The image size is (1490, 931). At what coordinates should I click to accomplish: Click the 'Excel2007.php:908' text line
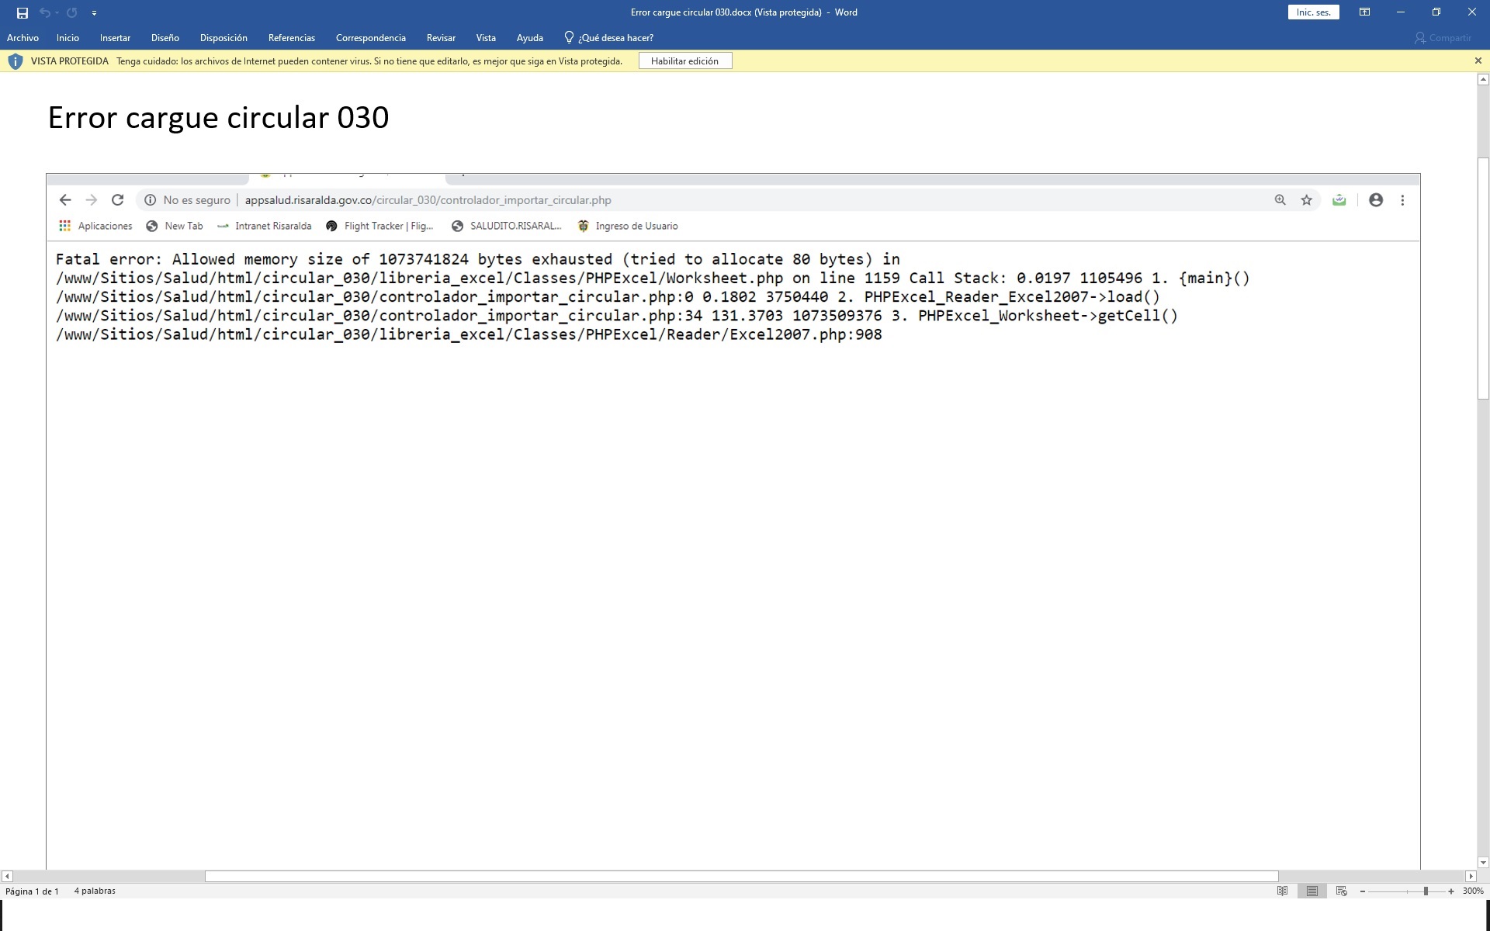point(469,334)
